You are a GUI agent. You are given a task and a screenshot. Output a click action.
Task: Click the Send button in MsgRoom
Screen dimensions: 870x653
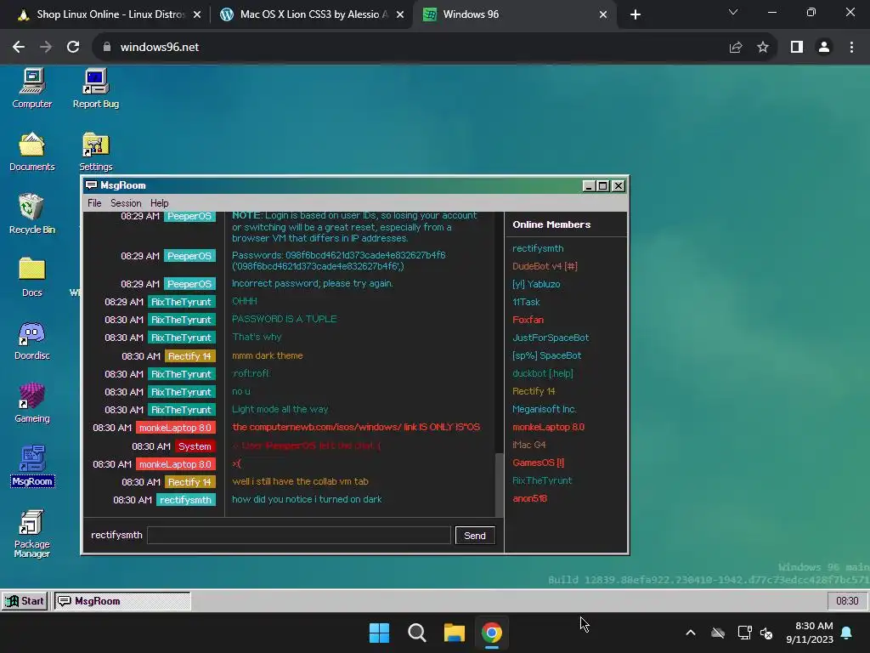[474, 536]
